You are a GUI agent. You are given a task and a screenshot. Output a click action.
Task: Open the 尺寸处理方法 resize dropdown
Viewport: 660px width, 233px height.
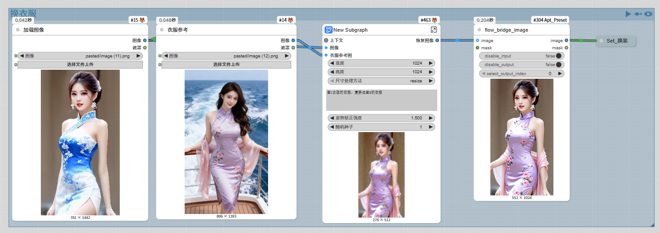pyautogui.click(x=381, y=81)
